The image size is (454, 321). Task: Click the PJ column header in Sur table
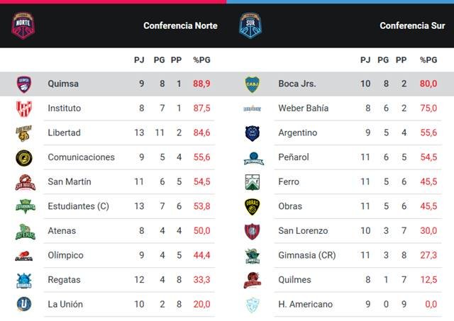365,60
